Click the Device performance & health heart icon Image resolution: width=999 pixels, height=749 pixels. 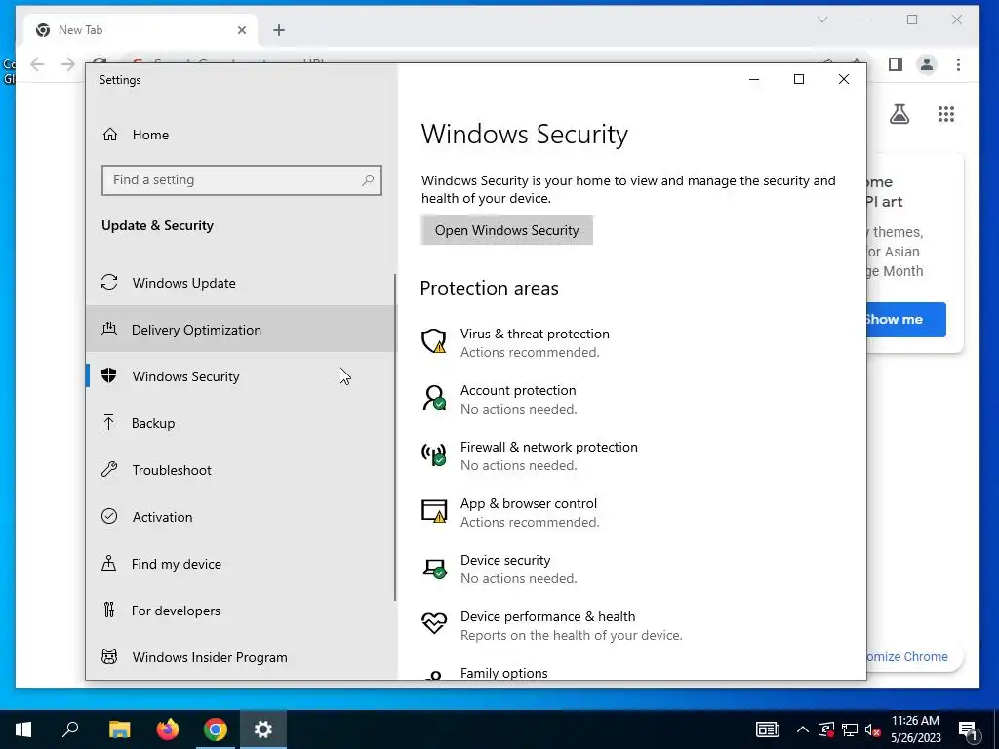coord(434,623)
